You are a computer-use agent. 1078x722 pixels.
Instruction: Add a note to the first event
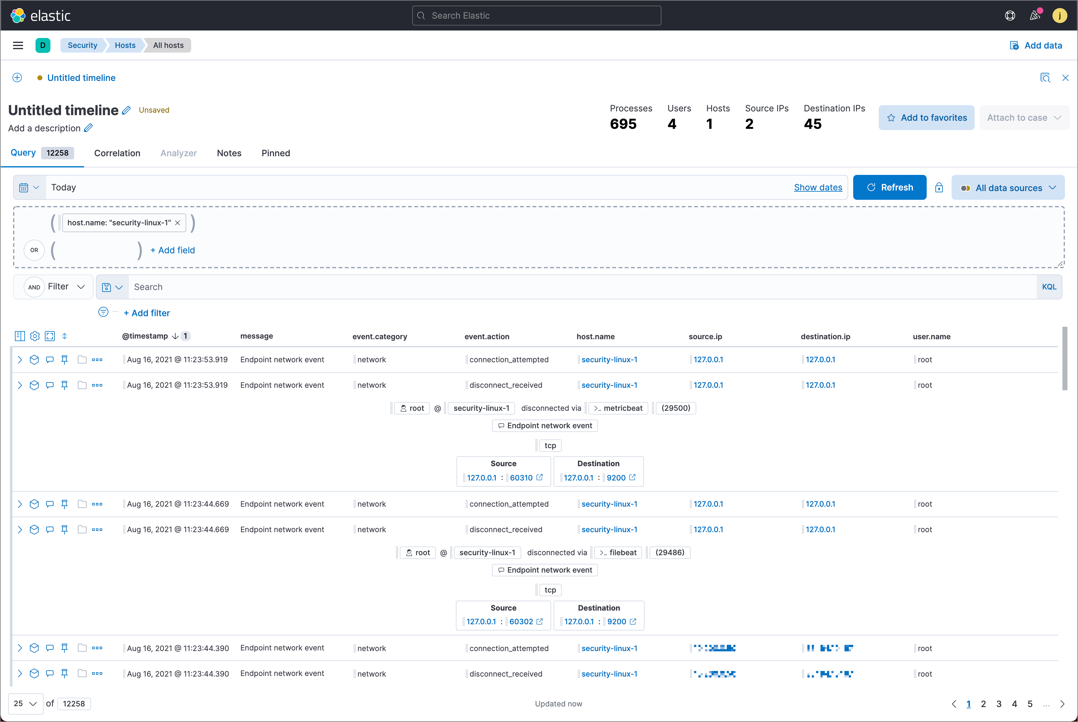(49, 360)
